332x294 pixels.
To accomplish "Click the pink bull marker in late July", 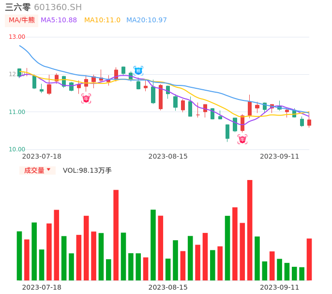I will pyautogui.click(x=86, y=99).
